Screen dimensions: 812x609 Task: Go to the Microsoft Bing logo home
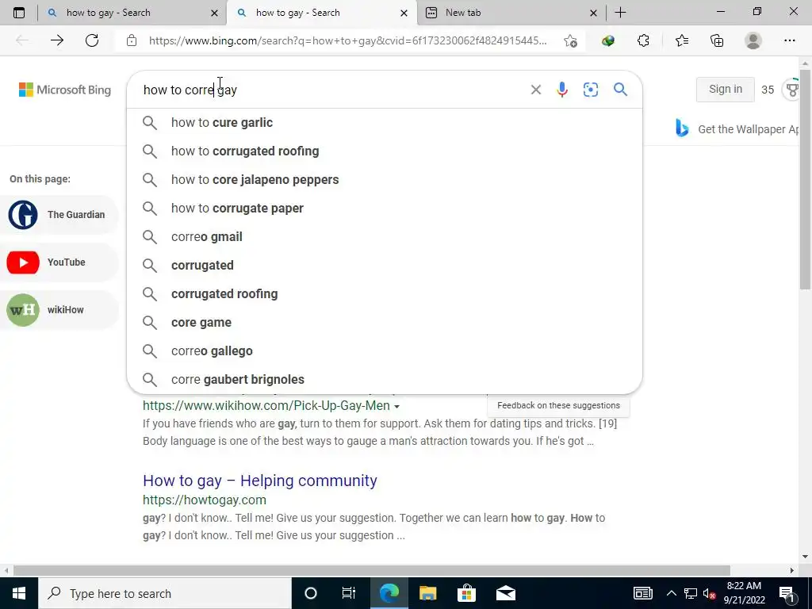pos(65,90)
